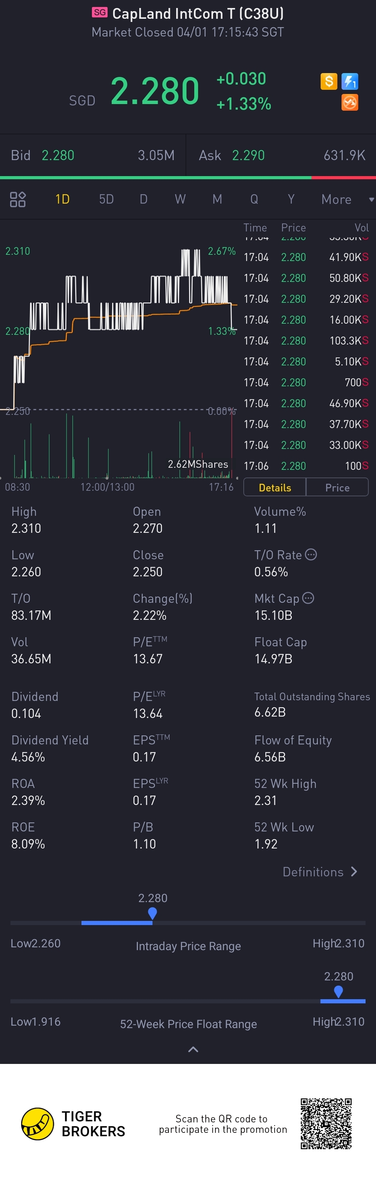
Task: Tap the 52 Wk Low value 1.92
Action: [x=266, y=844]
